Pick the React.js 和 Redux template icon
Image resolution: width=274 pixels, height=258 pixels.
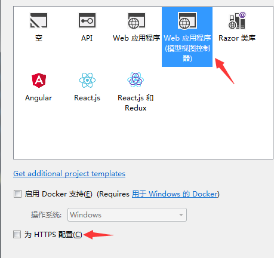pos(136,79)
